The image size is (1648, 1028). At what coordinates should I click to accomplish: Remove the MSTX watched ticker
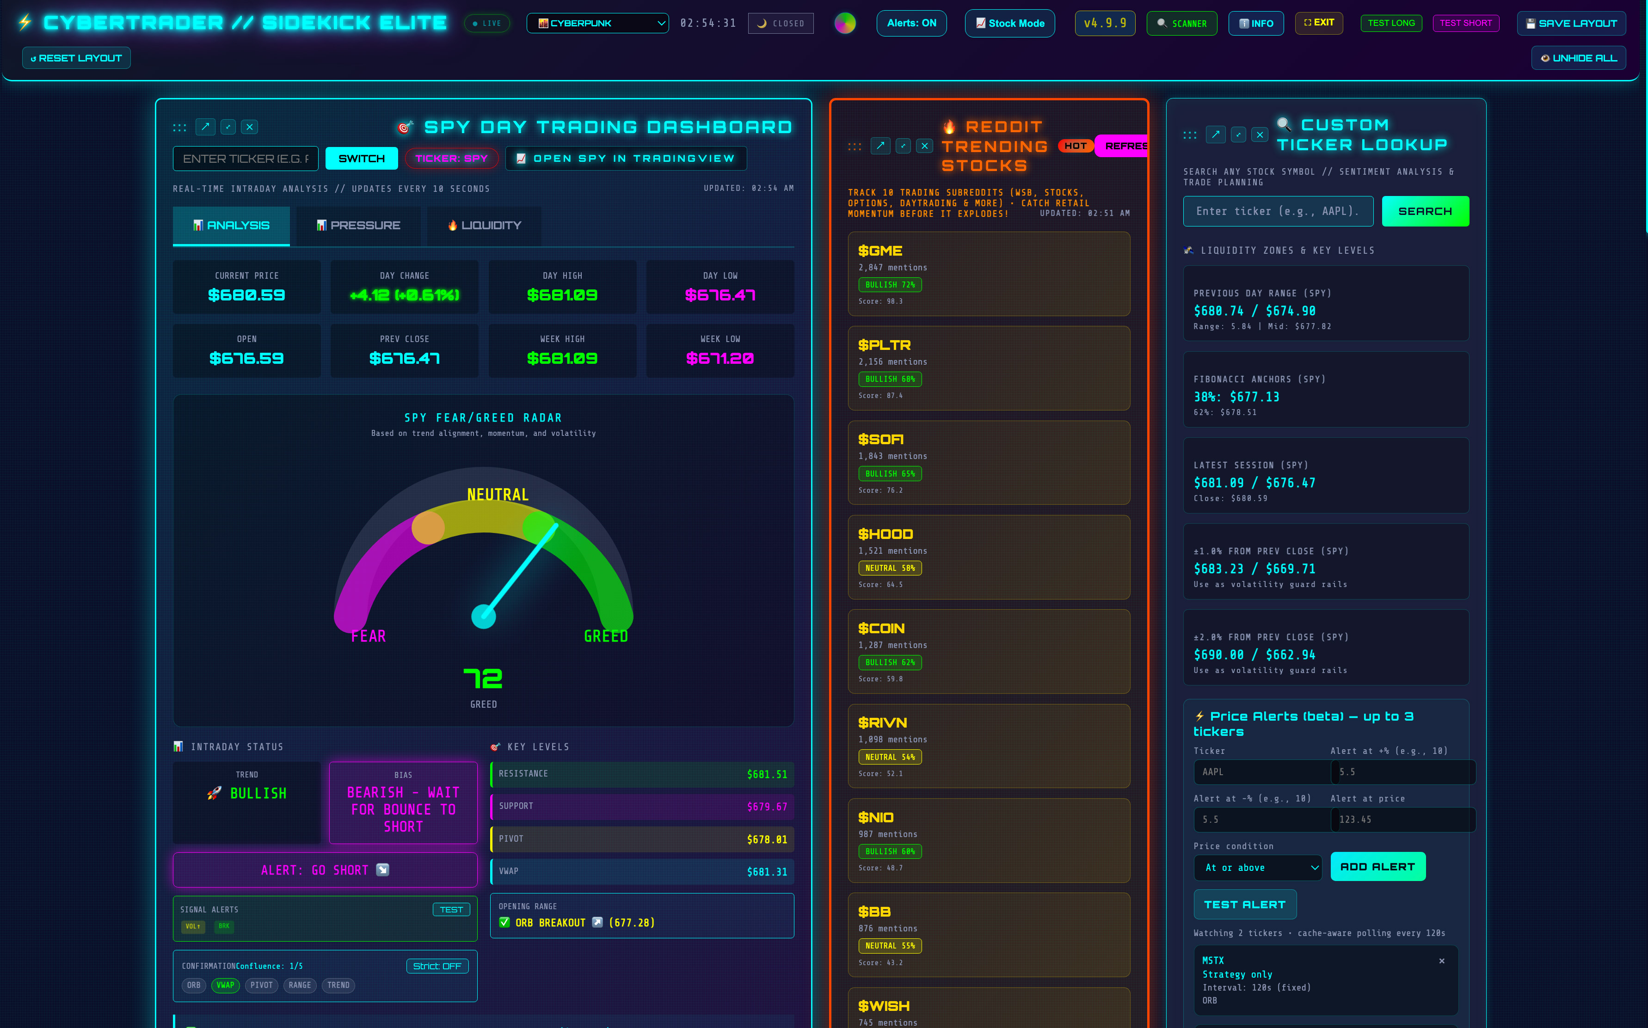coord(1441,961)
